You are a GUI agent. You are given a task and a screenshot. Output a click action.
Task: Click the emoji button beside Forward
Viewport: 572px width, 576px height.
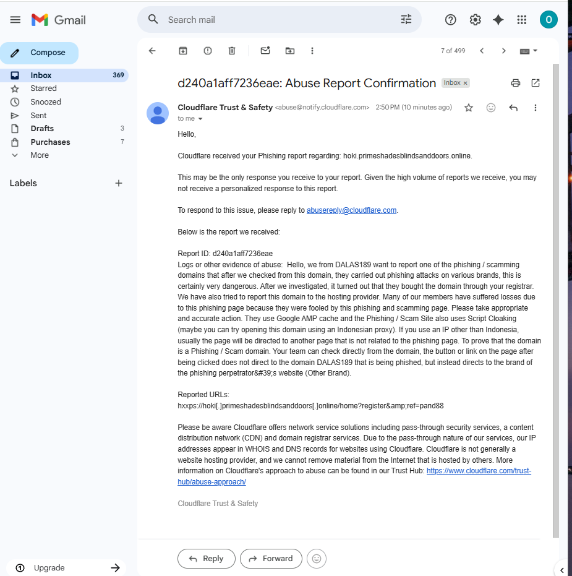tap(317, 558)
